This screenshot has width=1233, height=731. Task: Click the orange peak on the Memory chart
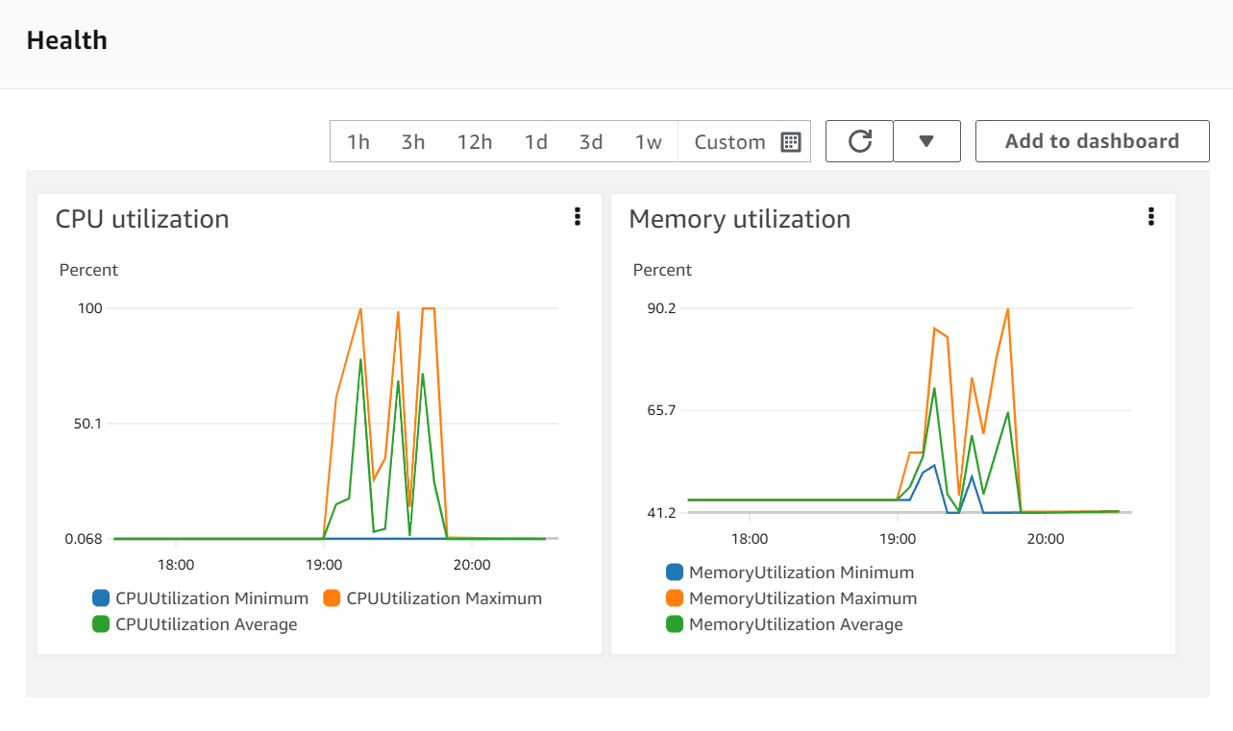point(1007,308)
